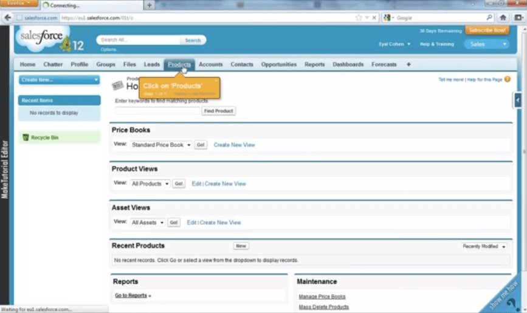This screenshot has height=313, width=527.
Task: Open Mass Delete Products link
Action: pos(323,307)
